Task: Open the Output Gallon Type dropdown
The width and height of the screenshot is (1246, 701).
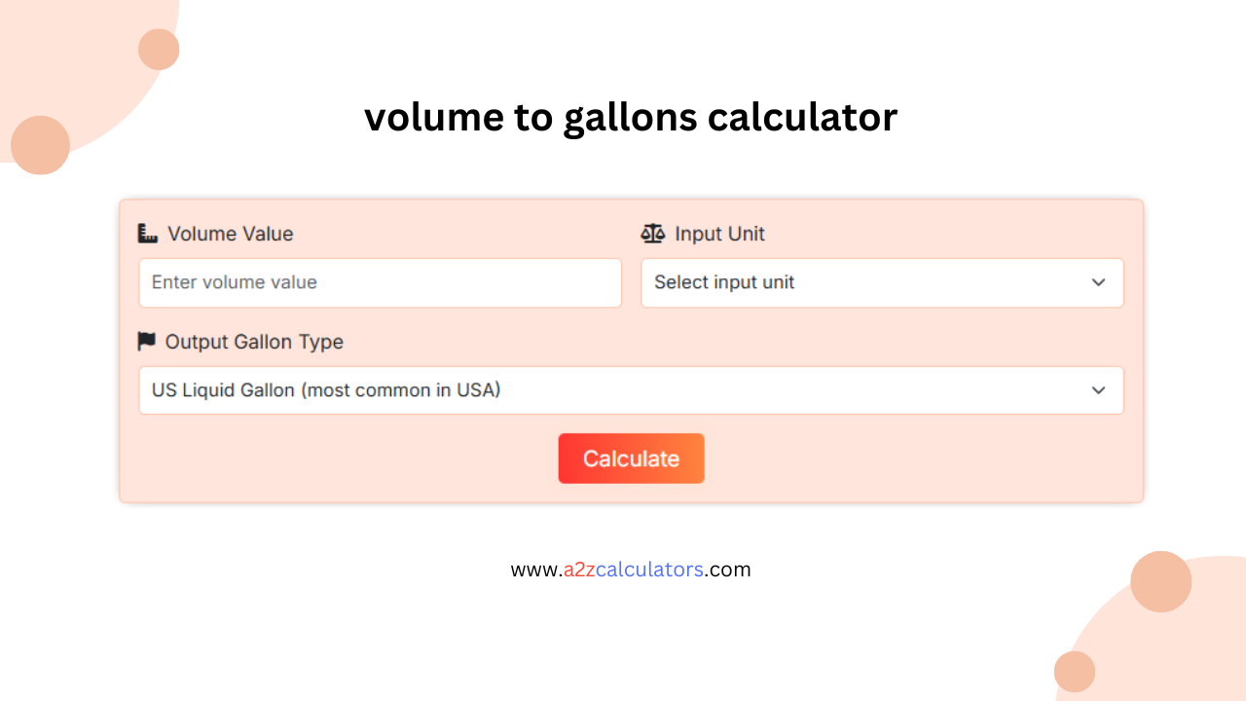Action: coord(631,389)
